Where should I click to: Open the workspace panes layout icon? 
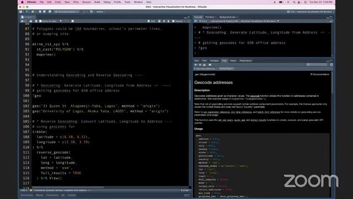point(92,12)
